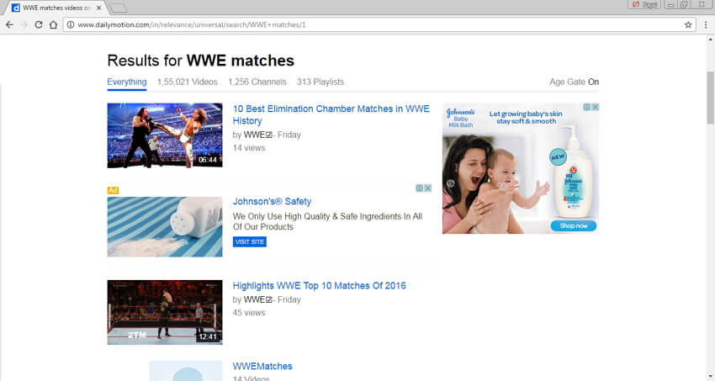
Task: Open Highlights WWE Top 10 Matches link
Action: click(x=319, y=286)
